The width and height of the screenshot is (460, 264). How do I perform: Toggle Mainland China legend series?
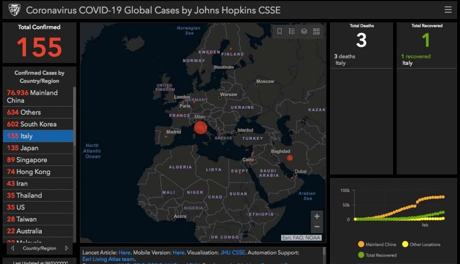[377, 244]
